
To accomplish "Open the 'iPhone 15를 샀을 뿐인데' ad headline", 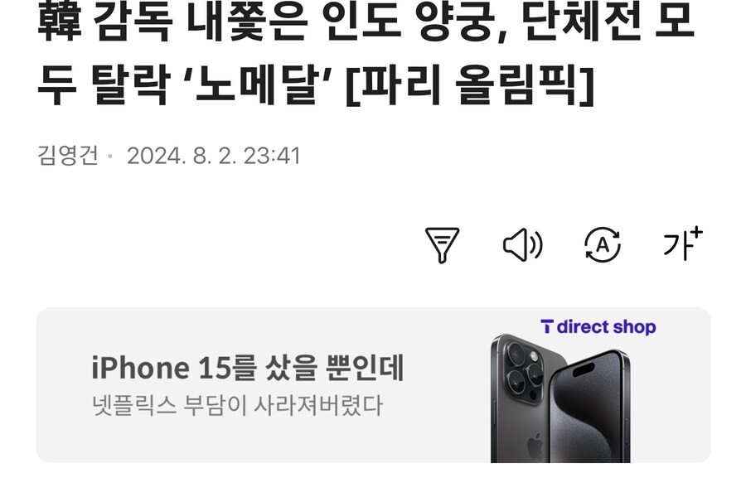I will [x=247, y=368].
